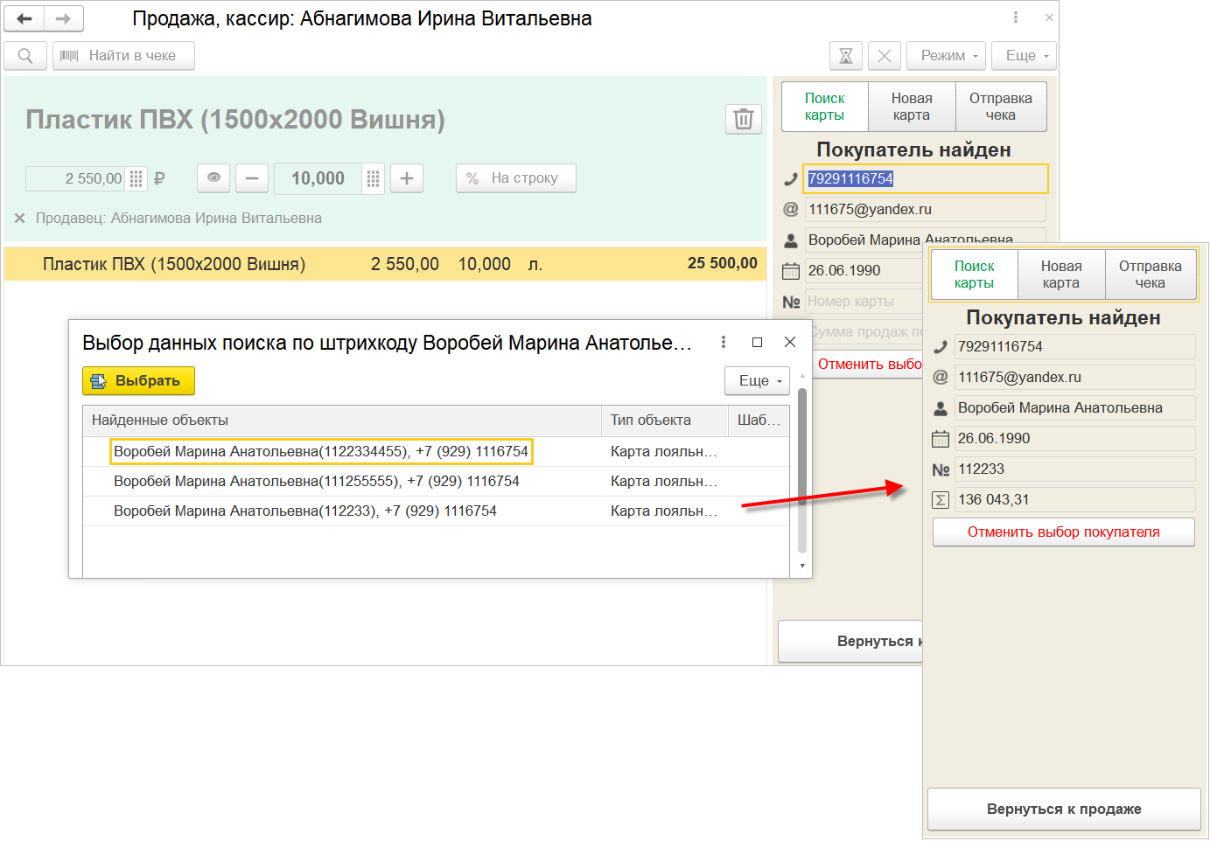
Task: Click the magnifier search icon in toolbar
Action: point(25,56)
